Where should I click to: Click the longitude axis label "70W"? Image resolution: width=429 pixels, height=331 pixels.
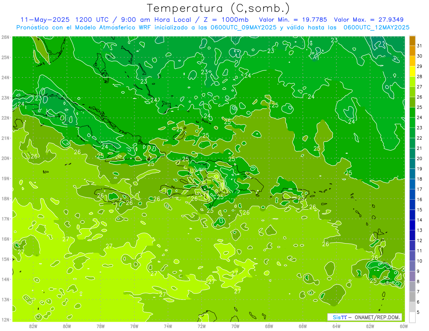(235, 326)
